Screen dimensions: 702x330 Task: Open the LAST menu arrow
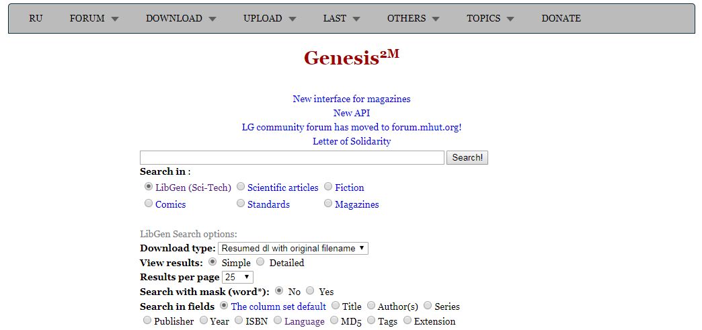pos(356,19)
